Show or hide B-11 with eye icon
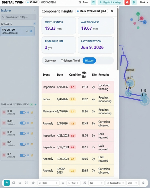 [x=28, y=113]
